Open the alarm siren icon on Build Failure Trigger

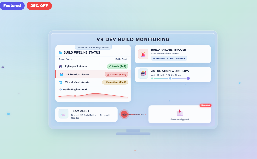click(x=143, y=54)
